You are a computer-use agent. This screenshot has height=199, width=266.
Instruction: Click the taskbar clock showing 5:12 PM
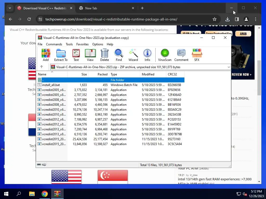[256, 194]
